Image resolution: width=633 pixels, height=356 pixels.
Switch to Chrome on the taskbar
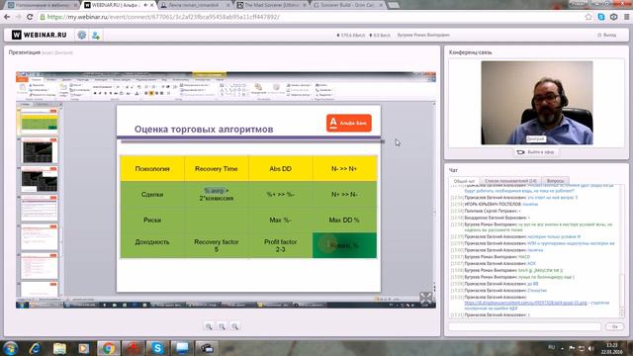108,348
